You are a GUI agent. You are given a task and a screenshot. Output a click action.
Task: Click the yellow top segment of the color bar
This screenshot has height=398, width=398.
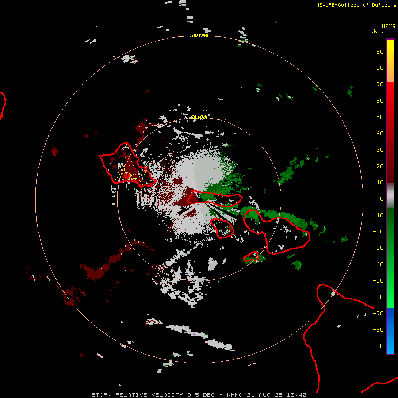(x=390, y=61)
